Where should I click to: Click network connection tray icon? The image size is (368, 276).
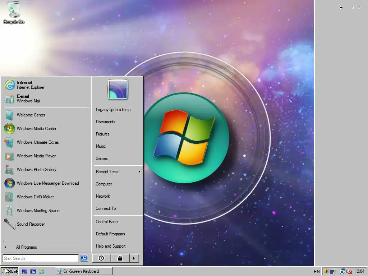click(342, 272)
